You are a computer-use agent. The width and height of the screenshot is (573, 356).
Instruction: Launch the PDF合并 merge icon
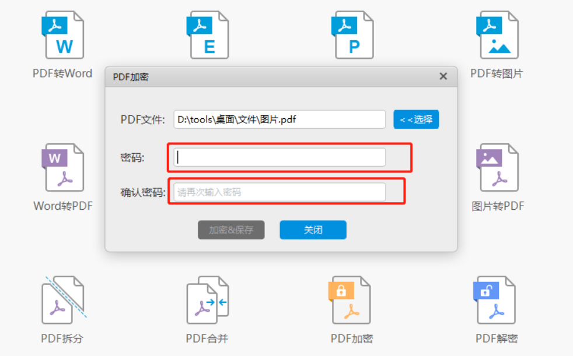pos(208,300)
